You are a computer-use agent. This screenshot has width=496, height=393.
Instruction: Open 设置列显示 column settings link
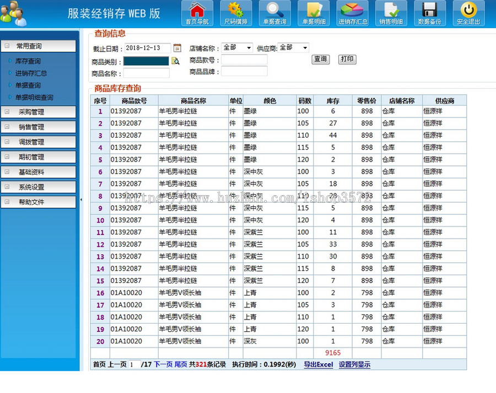click(x=355, y=365)
